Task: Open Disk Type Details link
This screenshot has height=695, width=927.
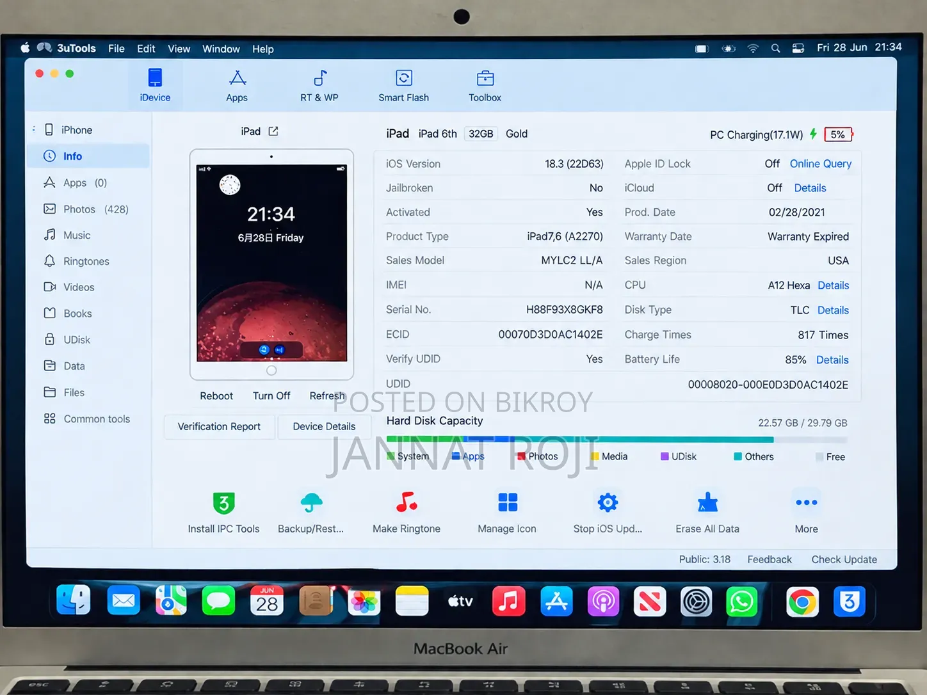Action: (833, 310)
